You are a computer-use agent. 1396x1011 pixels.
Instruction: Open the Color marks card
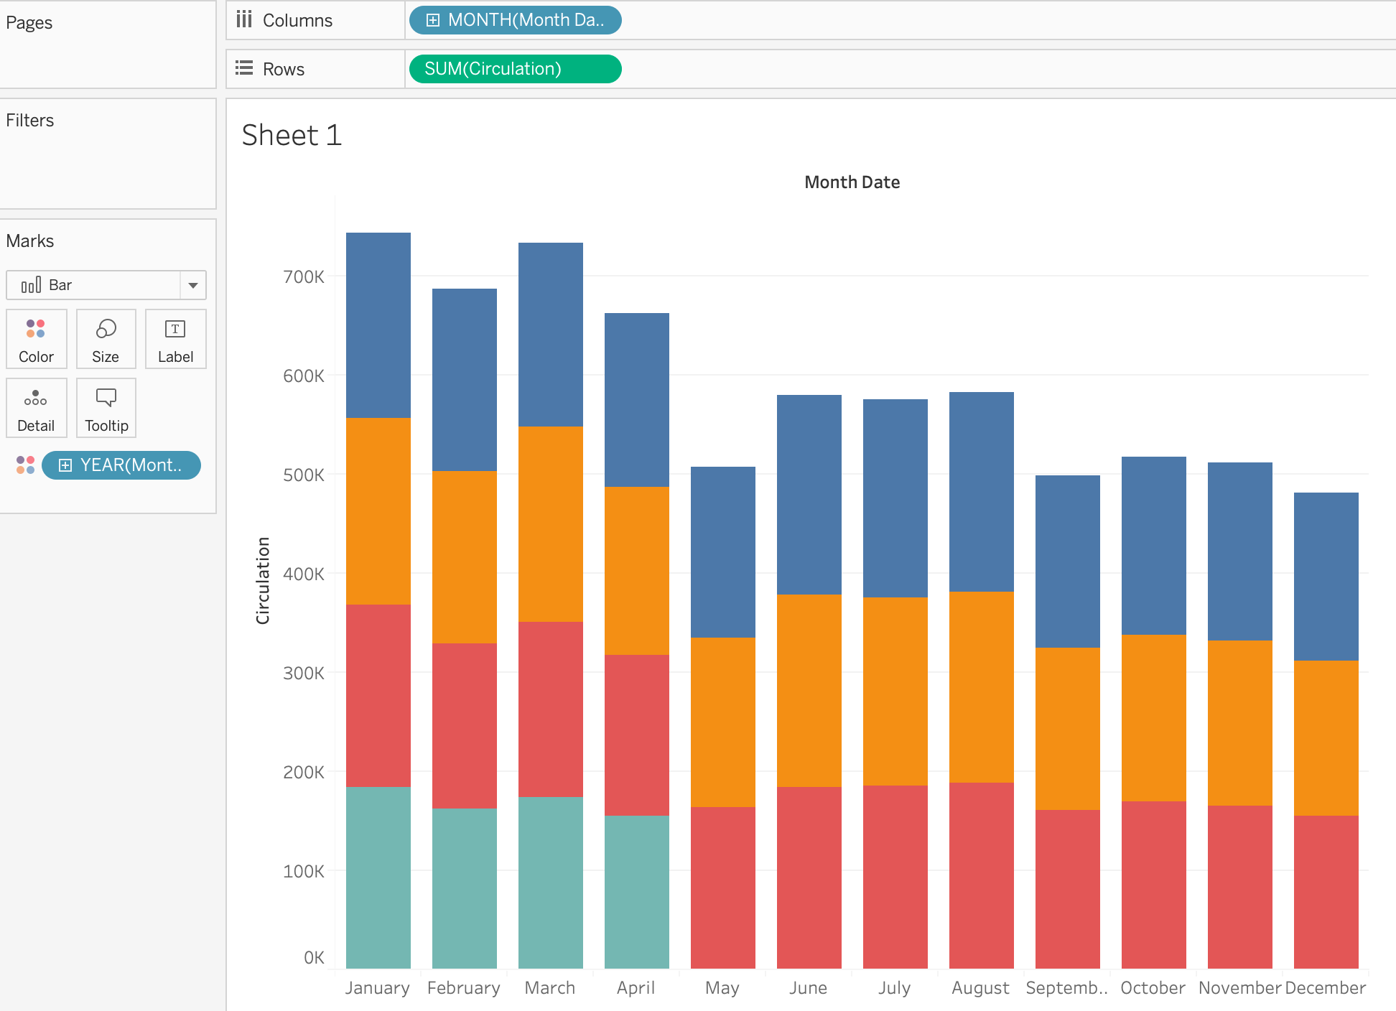[36, 339]
